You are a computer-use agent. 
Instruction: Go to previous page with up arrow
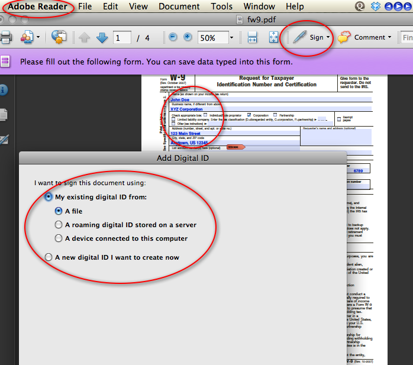[84, 38]
